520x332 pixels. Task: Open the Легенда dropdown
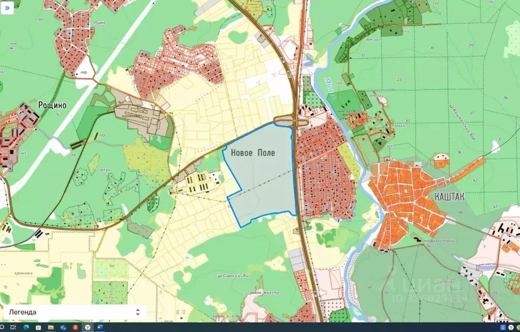click(74, 311)
